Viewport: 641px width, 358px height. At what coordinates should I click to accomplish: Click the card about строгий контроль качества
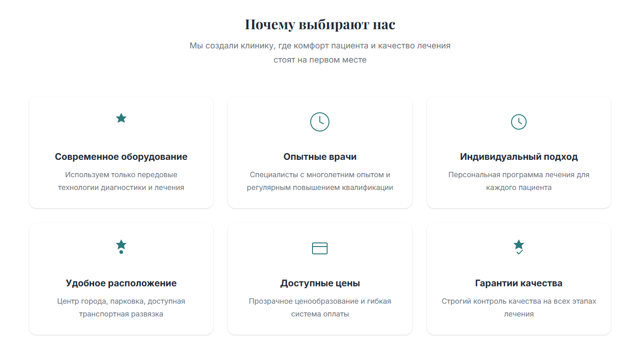tap(518, 279)
